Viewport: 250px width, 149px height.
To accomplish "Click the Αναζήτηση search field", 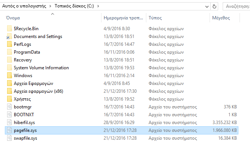I will (237, 6).
